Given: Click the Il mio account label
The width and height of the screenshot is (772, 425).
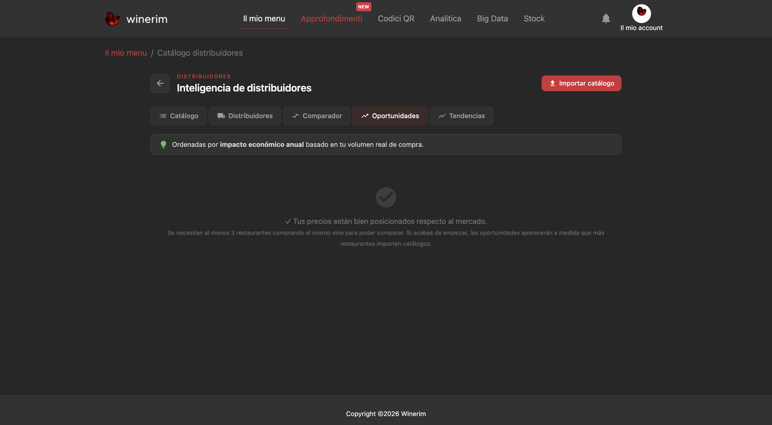Looking at the screenshot, I should click(641, 28).
